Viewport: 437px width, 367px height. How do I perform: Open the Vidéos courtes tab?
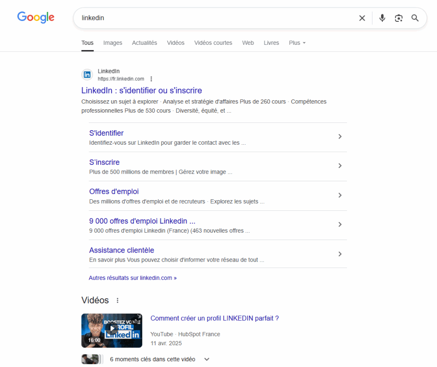(213, 43)
